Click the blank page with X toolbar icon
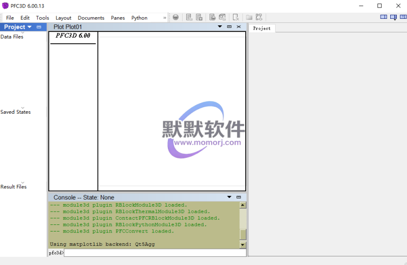This screenshot has height=265, width=407. [x=236, y=17]
